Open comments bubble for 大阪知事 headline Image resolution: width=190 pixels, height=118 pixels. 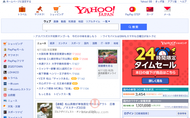(x=73, y=54)
